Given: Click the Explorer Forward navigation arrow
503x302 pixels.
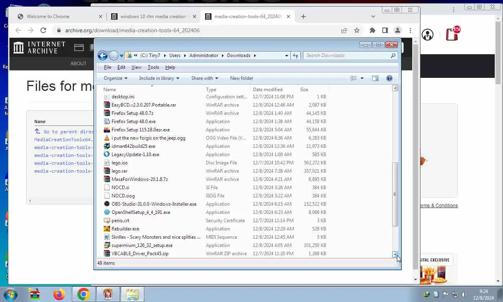Looking at the screenshot, I should [x=114, y=55].
